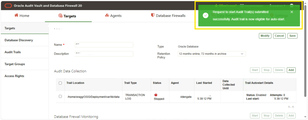Viewport: 308px width, 120px height.
Task: Click Start in Audit Data Collection
Action: [255, 70]
